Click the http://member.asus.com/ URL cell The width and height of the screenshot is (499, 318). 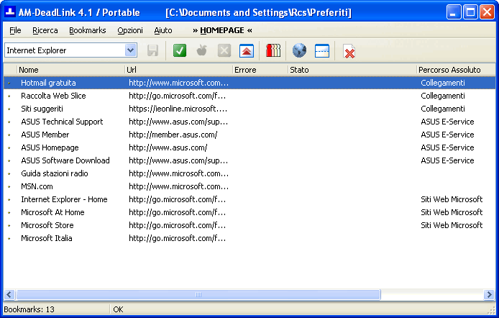[x=173, y=135]
